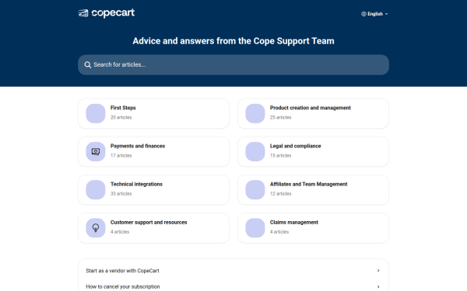The image size is (467, 291).
Task: Click 4 articles under Customer support
Action: (x=120, y=232)
